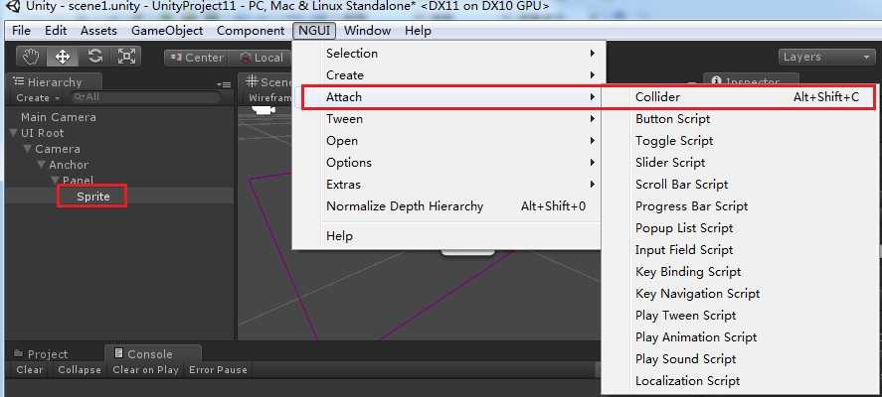The image size is (882, 397).
Task: Choose Attach in the NGUI menu
Action: [x=448, y=97]
